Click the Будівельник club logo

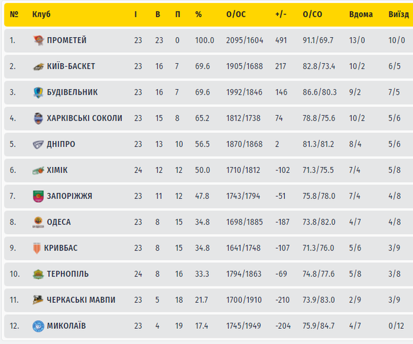click(38, 92)
